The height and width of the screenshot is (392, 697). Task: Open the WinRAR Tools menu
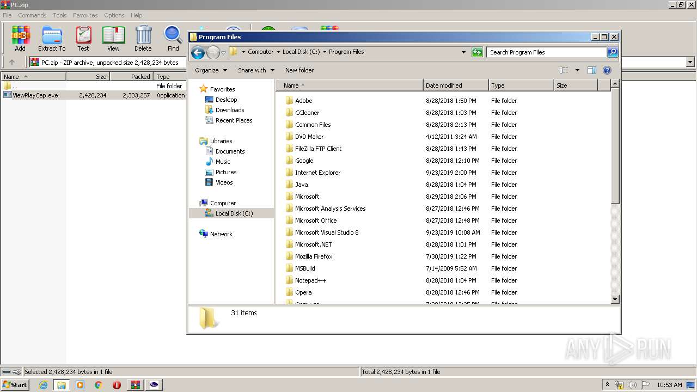tap(60, 15)
